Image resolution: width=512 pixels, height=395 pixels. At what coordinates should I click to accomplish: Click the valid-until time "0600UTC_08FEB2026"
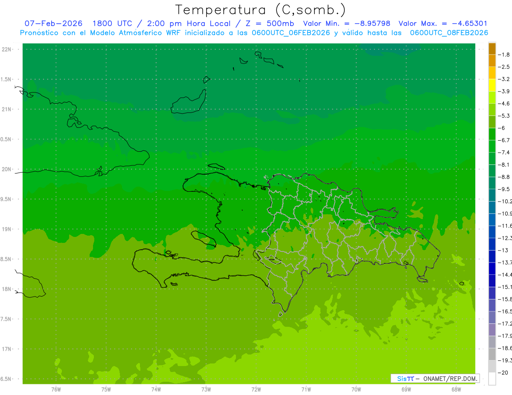coord(449,33)
